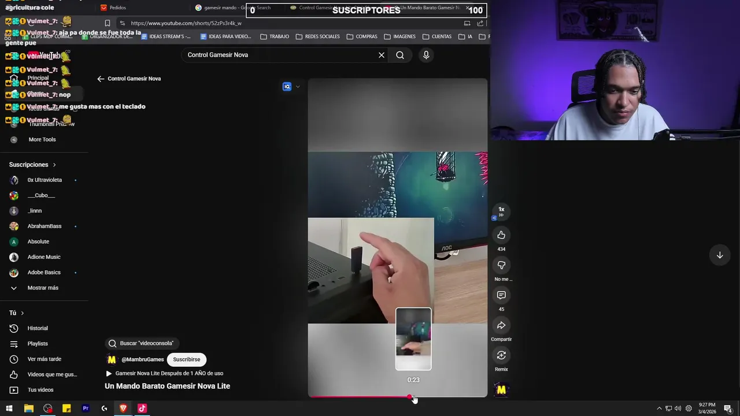Open the TRABAJO bookmarks folder
This screenshot has width=740, height=416.
(275, 36)
